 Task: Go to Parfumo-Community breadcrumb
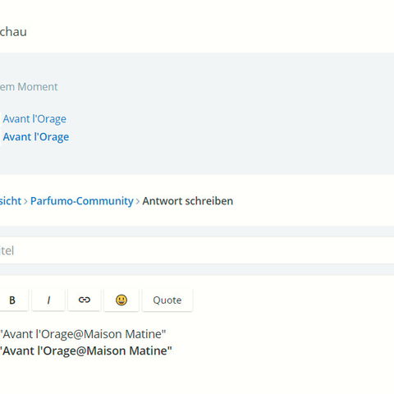pyautogui.click(x=82, y=201)
